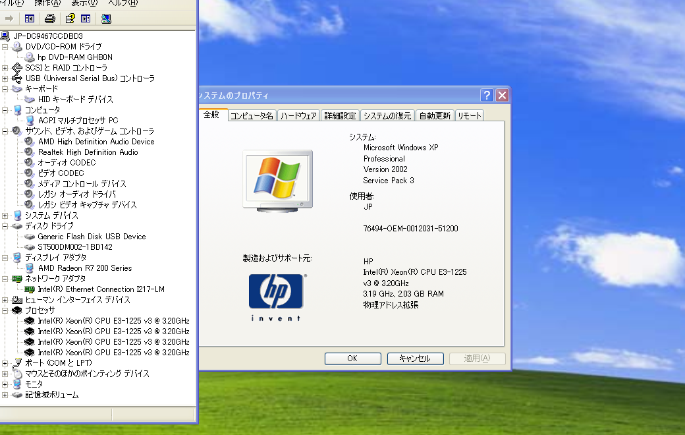Select レガシ ビデオ キャプチャ デバイス entry
The width and height of the screenshot is (685, 435).
87,204
